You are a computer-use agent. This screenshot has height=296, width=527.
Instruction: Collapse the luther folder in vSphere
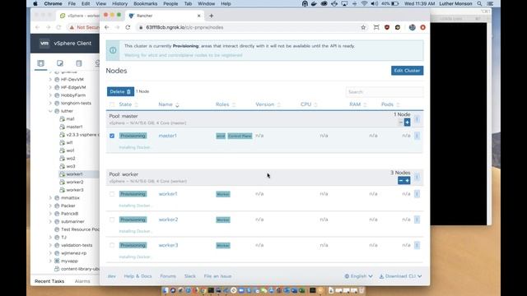pos(50,111)
